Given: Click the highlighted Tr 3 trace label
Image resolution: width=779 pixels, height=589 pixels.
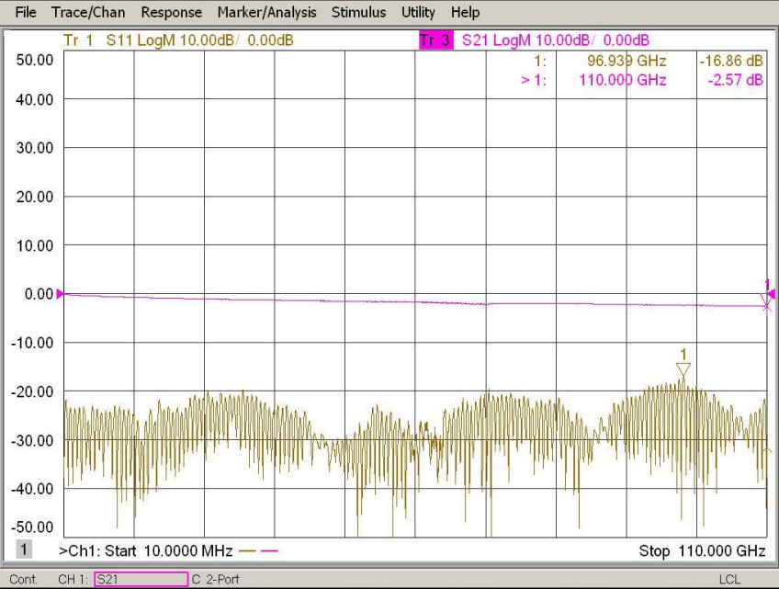Looking at the screenshot, I should pos(435,40).
